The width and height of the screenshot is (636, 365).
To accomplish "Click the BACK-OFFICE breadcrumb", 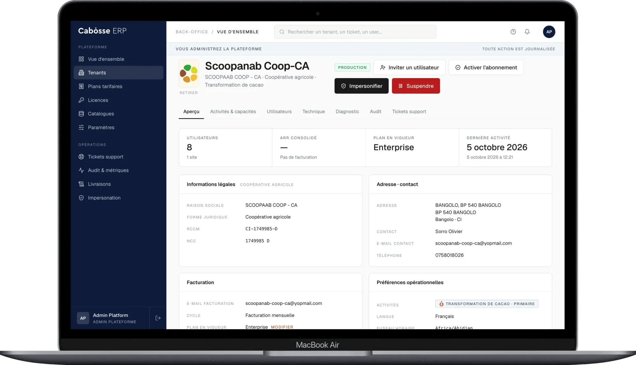I will 192,32.
